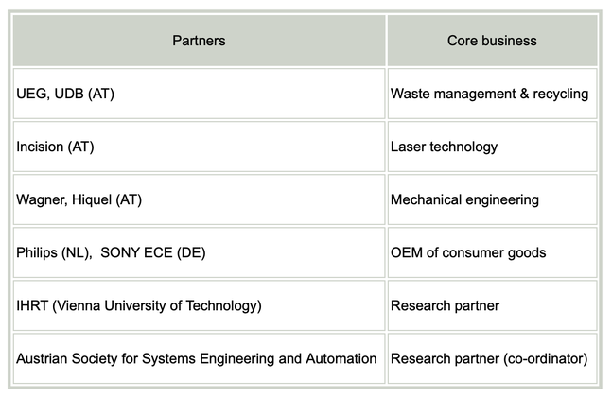Click Vienna University of Technology text
612x398 pixels.
click(157, 306)
